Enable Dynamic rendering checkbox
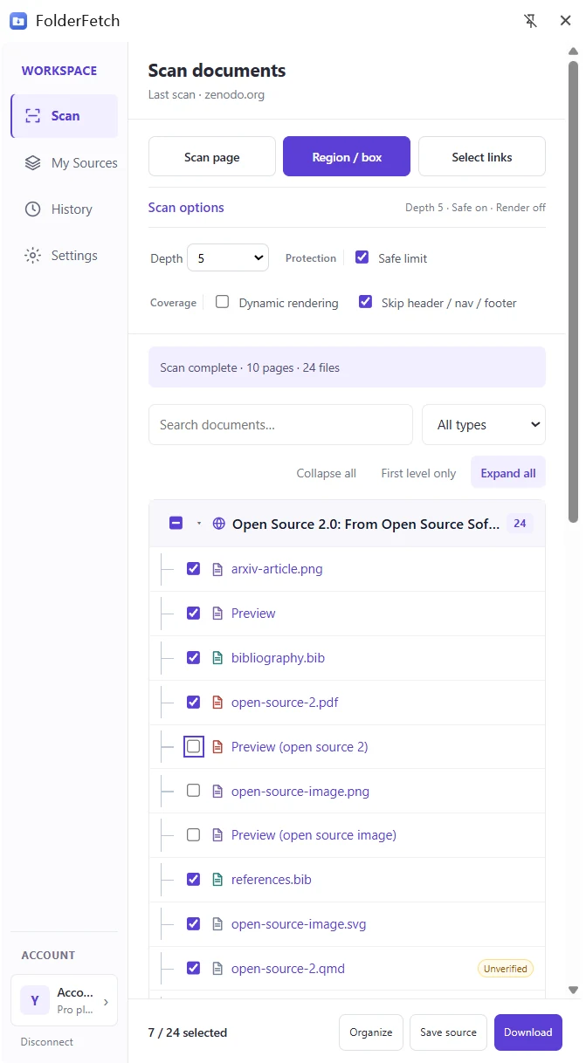 tap(223, 302)
